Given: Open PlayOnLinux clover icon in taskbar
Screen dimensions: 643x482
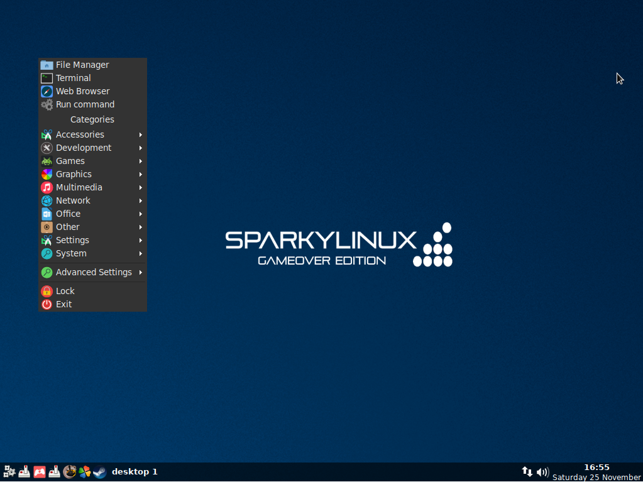Looking at the screenshot, I should pos(84,472).
